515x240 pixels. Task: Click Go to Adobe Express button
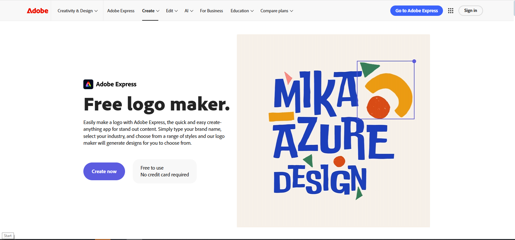point(416,11)
